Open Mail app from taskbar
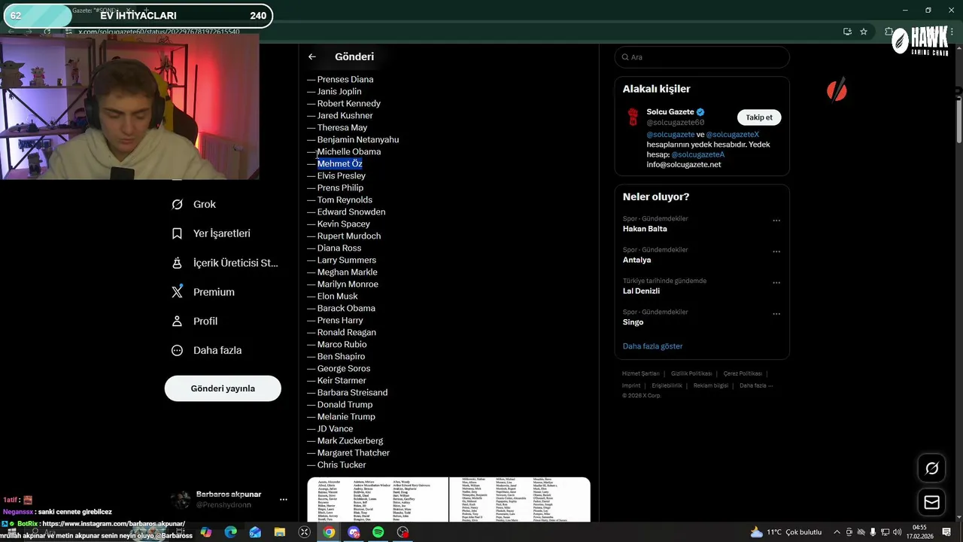The height and width of the screenshot is (542, 963). coord(255,532)
